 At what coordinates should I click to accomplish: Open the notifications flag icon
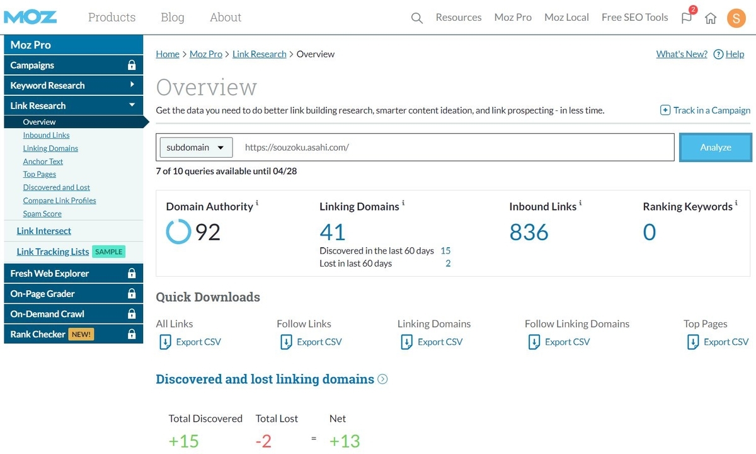(687, 18)
